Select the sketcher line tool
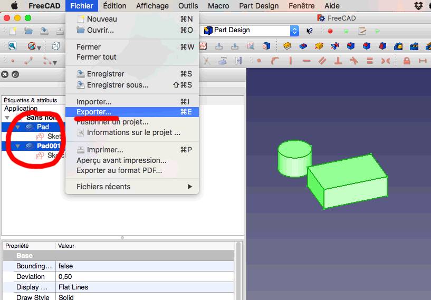Screen dimensions: 431x300 click(28, 61)
